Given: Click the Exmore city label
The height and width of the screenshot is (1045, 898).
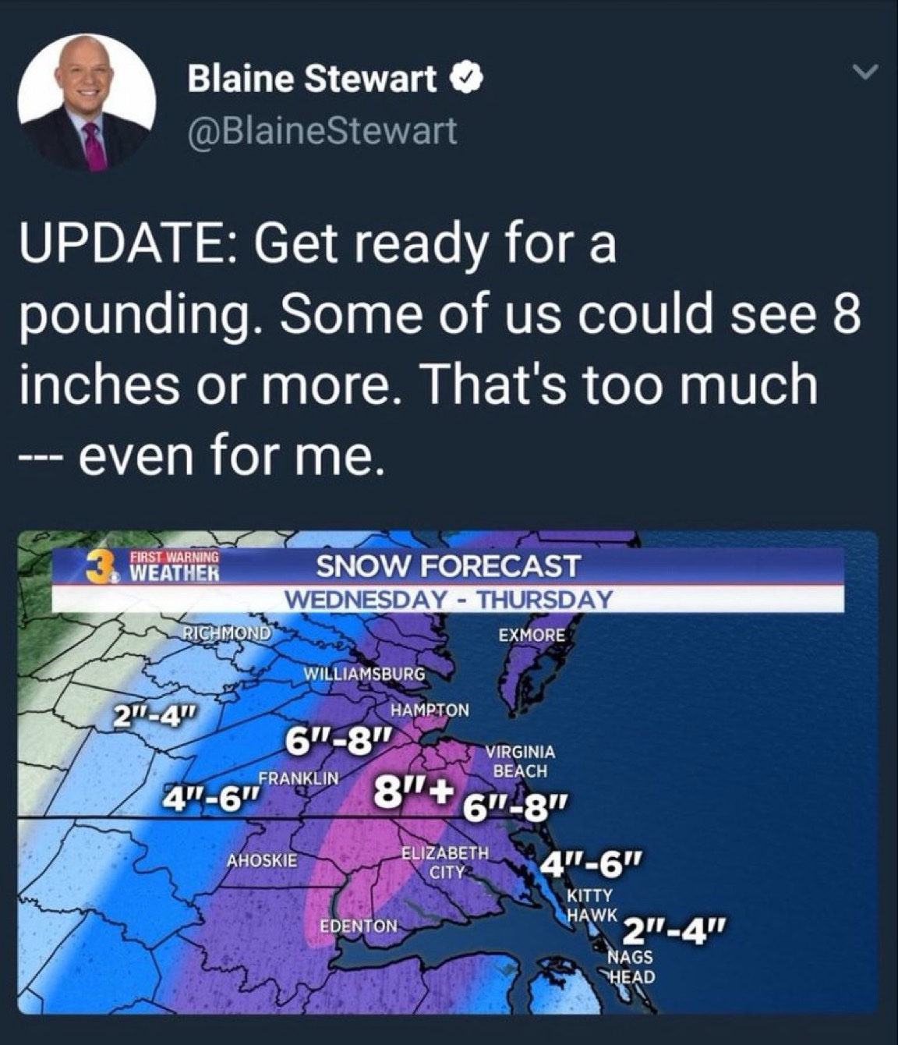Looking at the screenshot, I should tap(531, 635).
